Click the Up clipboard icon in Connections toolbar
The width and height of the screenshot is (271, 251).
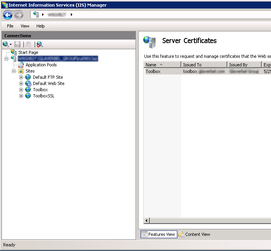(28, 44)
